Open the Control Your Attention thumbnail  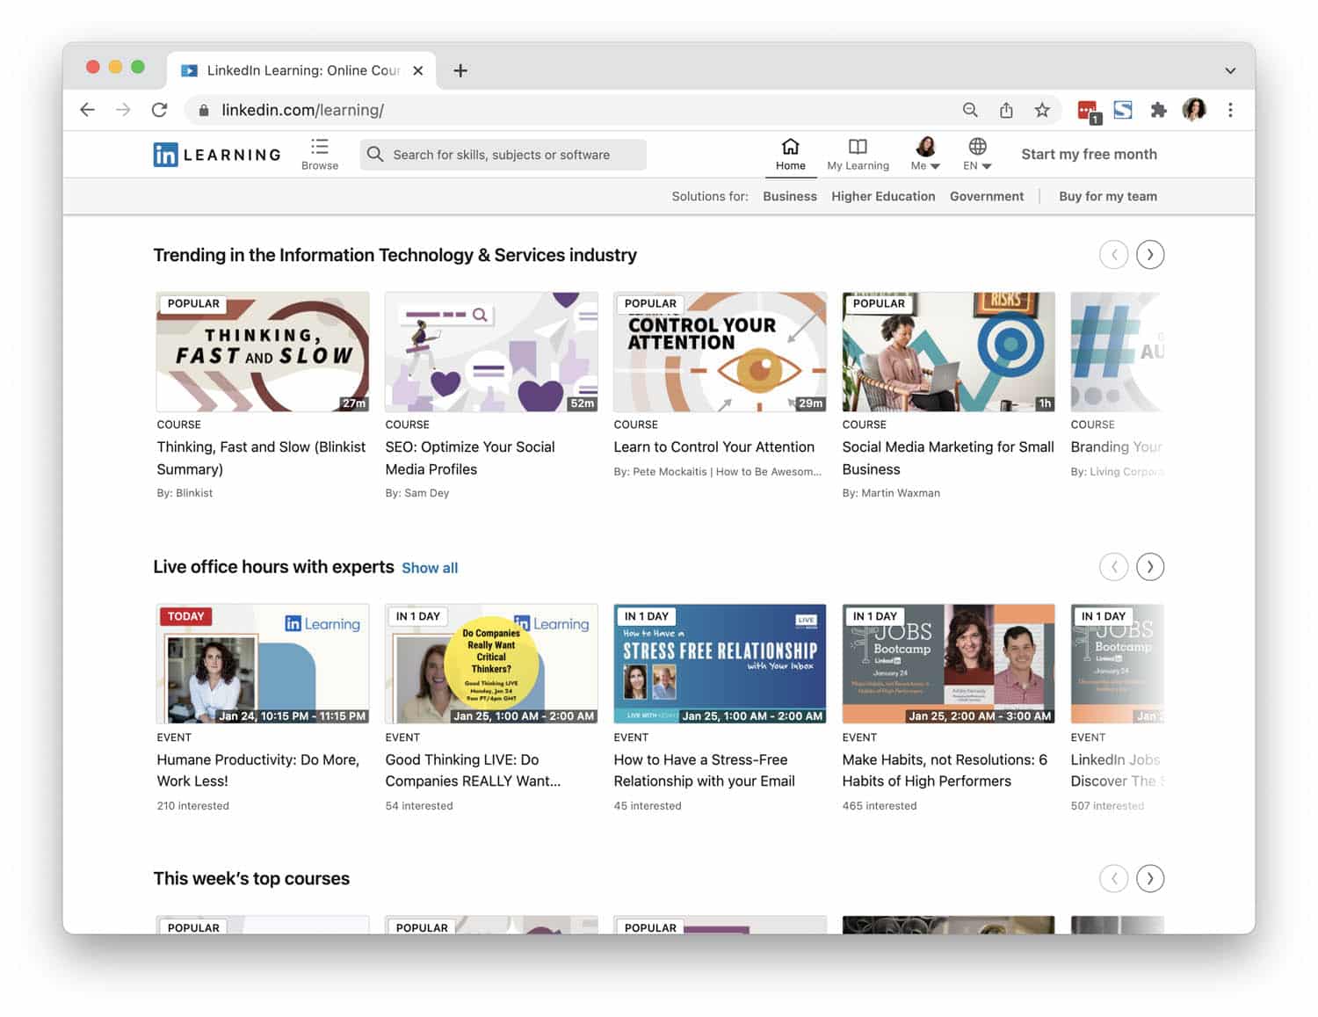pos(720,352)
